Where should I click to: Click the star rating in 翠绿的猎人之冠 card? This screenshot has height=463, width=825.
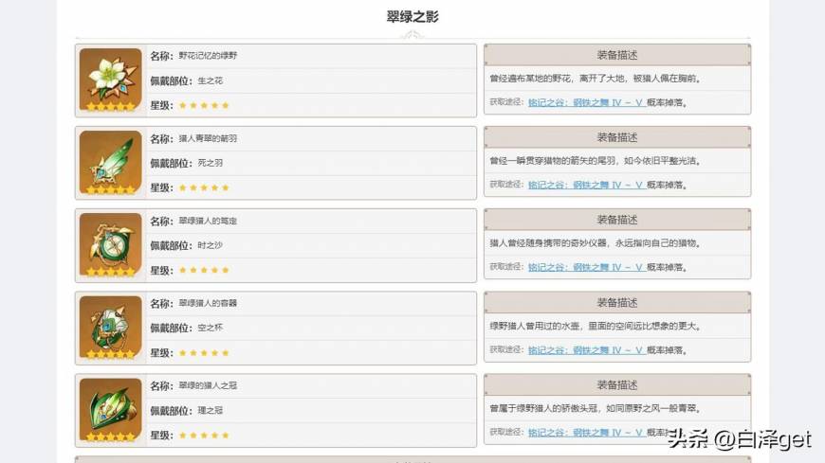click(204, 436)
